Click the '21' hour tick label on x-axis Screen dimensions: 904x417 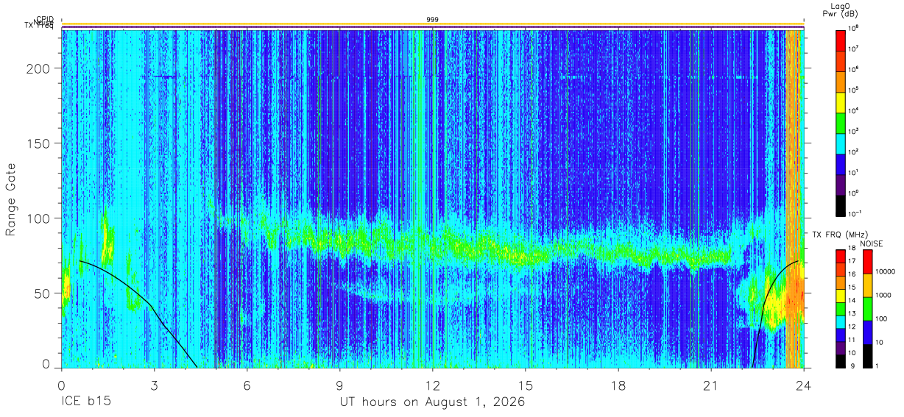click(x=711, y=385)
